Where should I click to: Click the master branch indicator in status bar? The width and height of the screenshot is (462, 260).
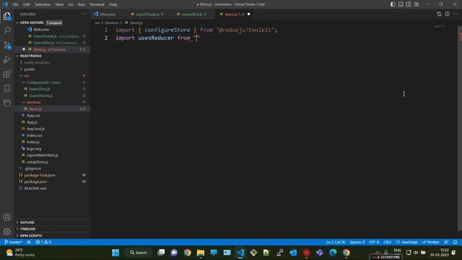click(x=13, y=242)
